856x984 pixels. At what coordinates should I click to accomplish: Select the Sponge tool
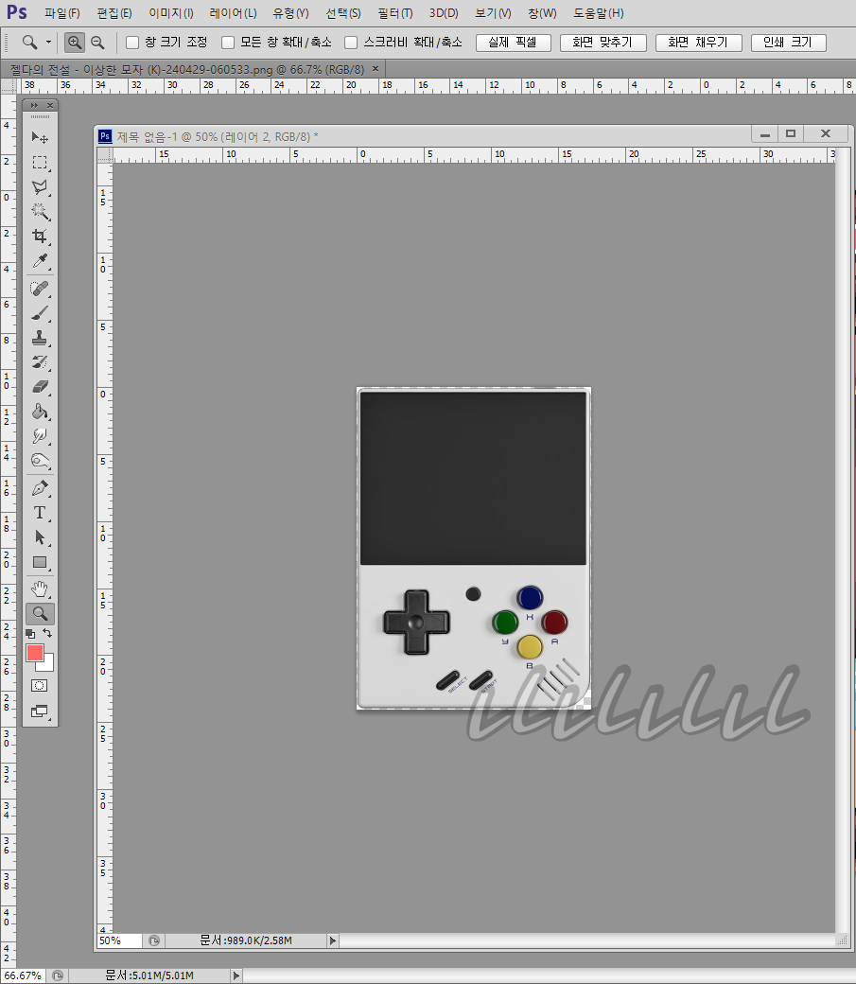40,460
